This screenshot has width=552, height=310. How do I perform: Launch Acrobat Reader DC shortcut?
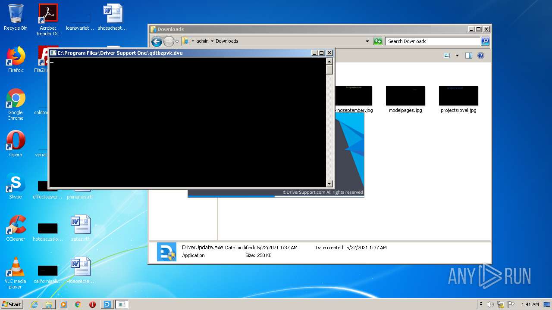pos(48,19)
